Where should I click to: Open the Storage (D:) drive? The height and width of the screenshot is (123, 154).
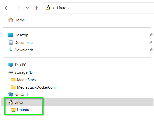[24, 72]
